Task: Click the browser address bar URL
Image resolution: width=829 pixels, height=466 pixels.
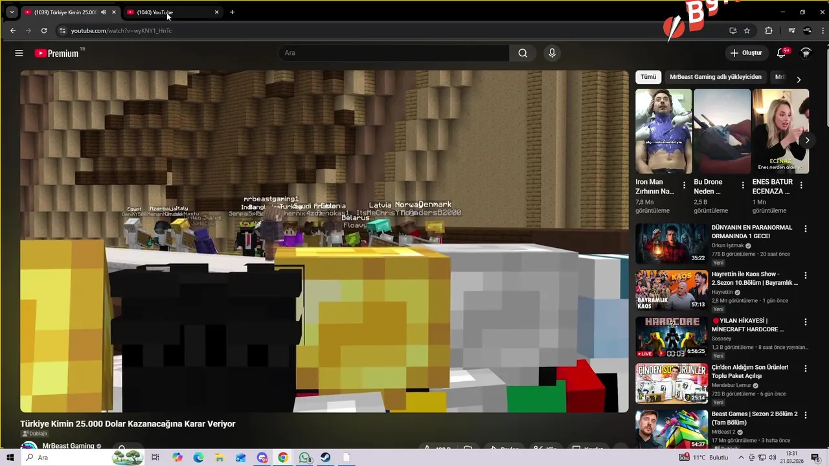Action: tap(121, 30)
